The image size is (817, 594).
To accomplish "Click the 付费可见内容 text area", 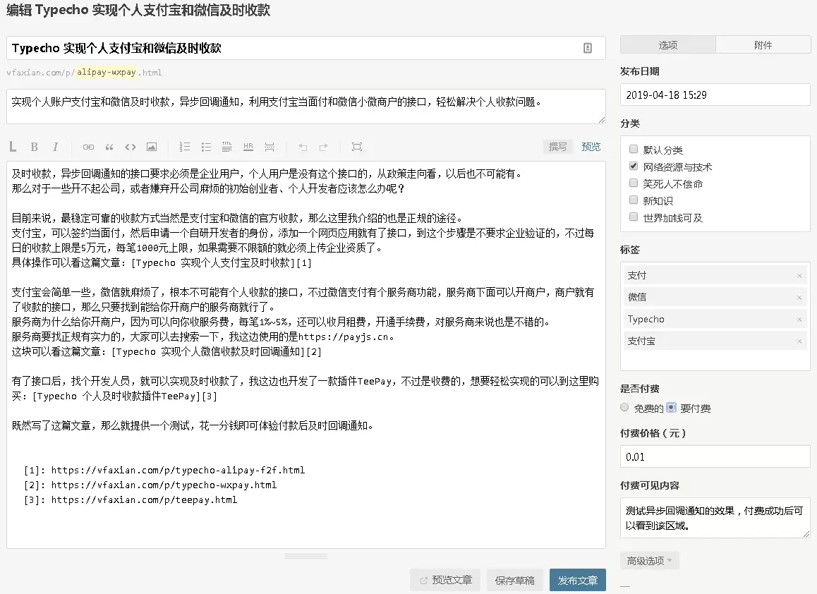I will click(715, 518).
